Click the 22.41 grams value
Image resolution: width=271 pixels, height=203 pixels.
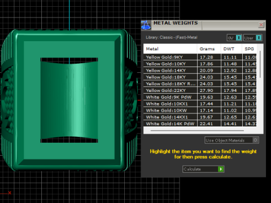(207, 123)
